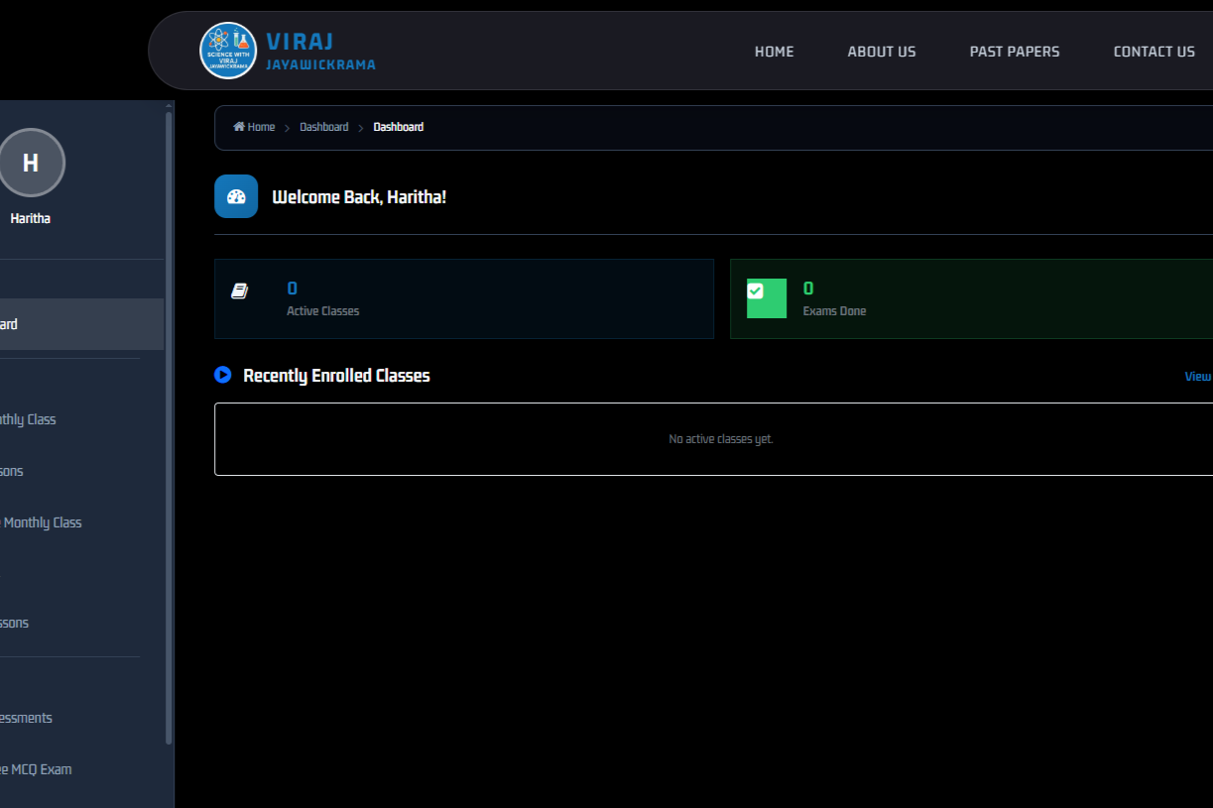The height and width of the screenshot is (808, 1213).
Task: Click the Welcome Back, Haritha! heading
Action: (359, 197)
